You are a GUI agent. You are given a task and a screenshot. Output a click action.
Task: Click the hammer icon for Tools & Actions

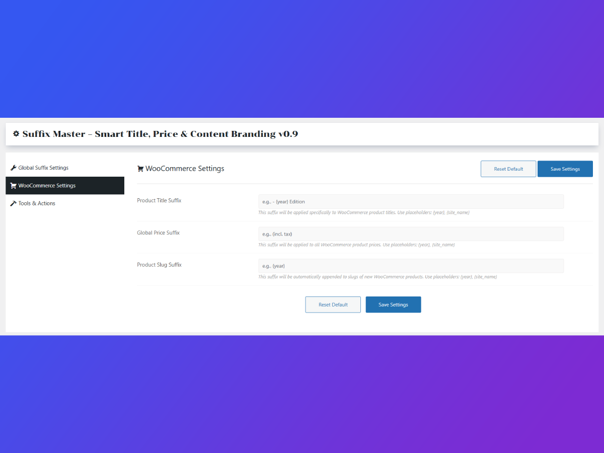click(x=14, y=203)
